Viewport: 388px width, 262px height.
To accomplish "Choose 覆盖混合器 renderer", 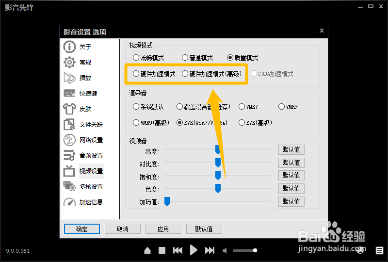I will click(203, 107).
